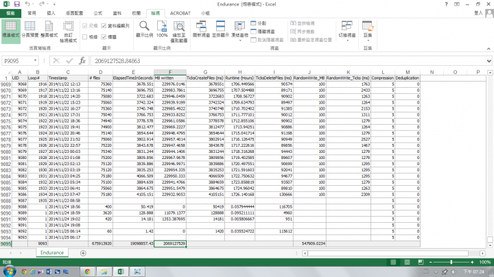Click the Sign in link (登入)

[478, 13]
